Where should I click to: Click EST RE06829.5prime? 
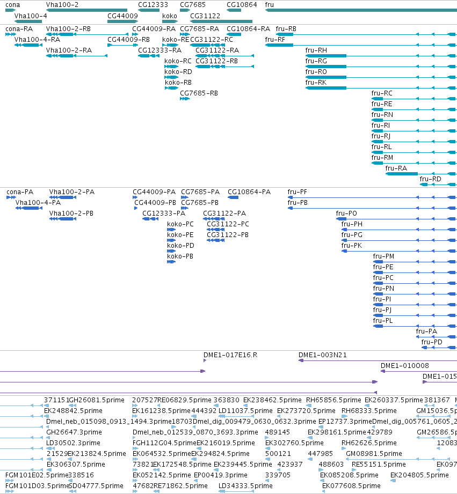point(184,400)
